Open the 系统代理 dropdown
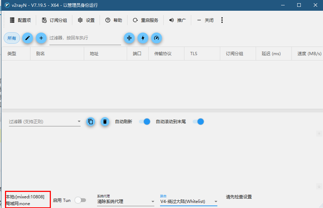 click(126, 202)
